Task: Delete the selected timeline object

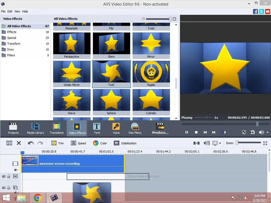Action: [19, 143]
